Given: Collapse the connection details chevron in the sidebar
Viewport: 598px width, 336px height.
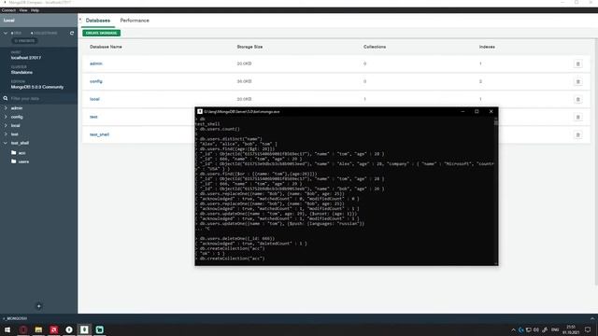Looking at the screenshot, I should [6, 34].
